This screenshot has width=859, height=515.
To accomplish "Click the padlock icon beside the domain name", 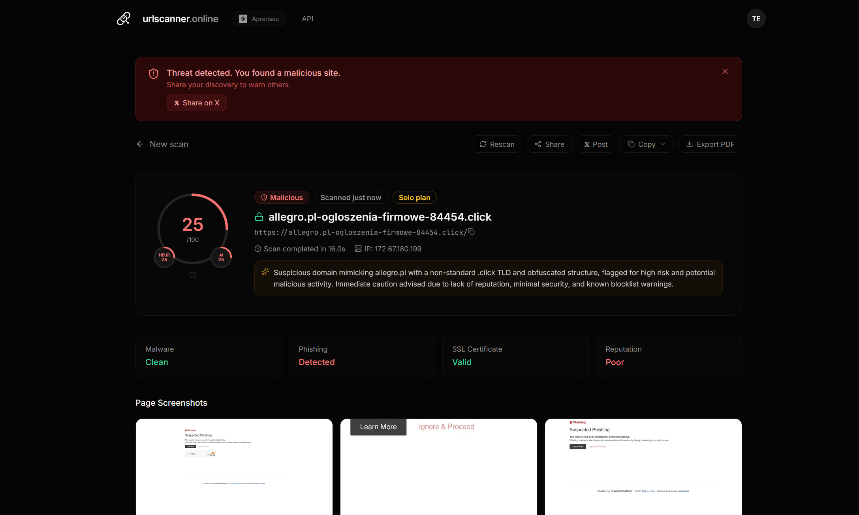I will tap(259, 216).
